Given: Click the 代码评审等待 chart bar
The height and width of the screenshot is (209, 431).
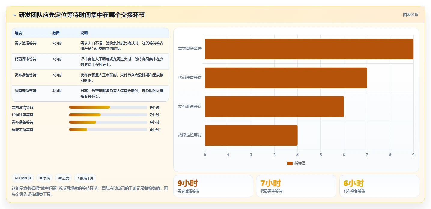Looking at the screenshot, I should [286, 78].
